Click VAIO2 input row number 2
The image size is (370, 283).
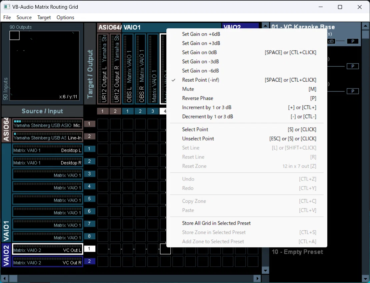[x=89, y=261]
